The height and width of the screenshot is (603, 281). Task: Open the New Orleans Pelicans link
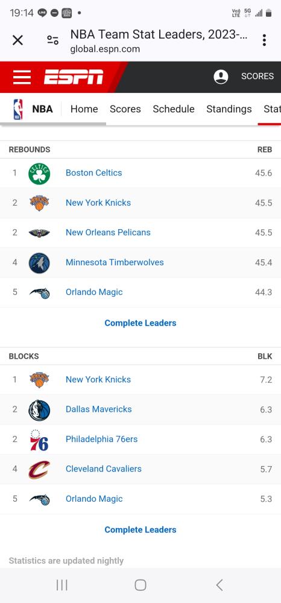coord(108,232)
